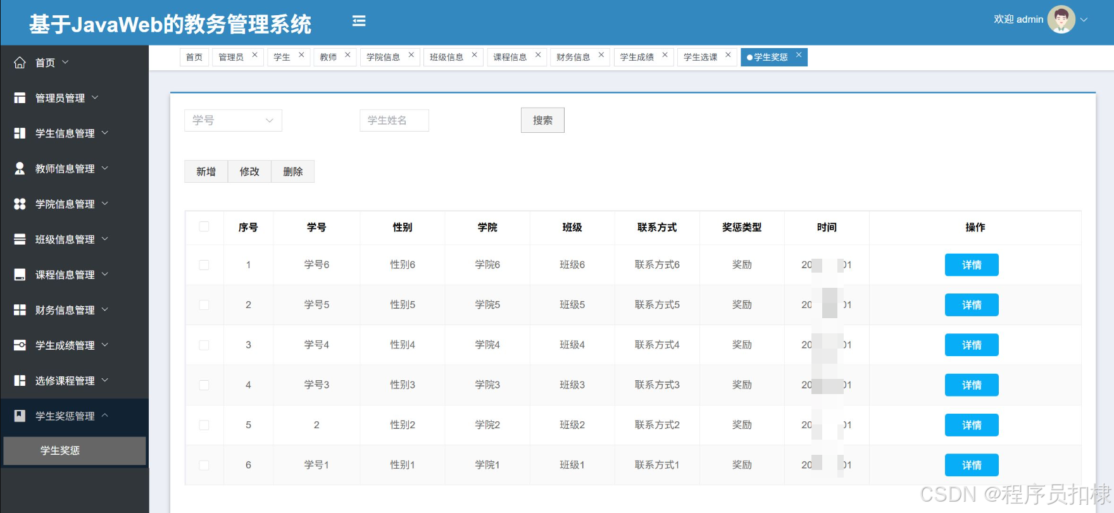Click the 管理员管理 sidebar icon

[20, 98]
